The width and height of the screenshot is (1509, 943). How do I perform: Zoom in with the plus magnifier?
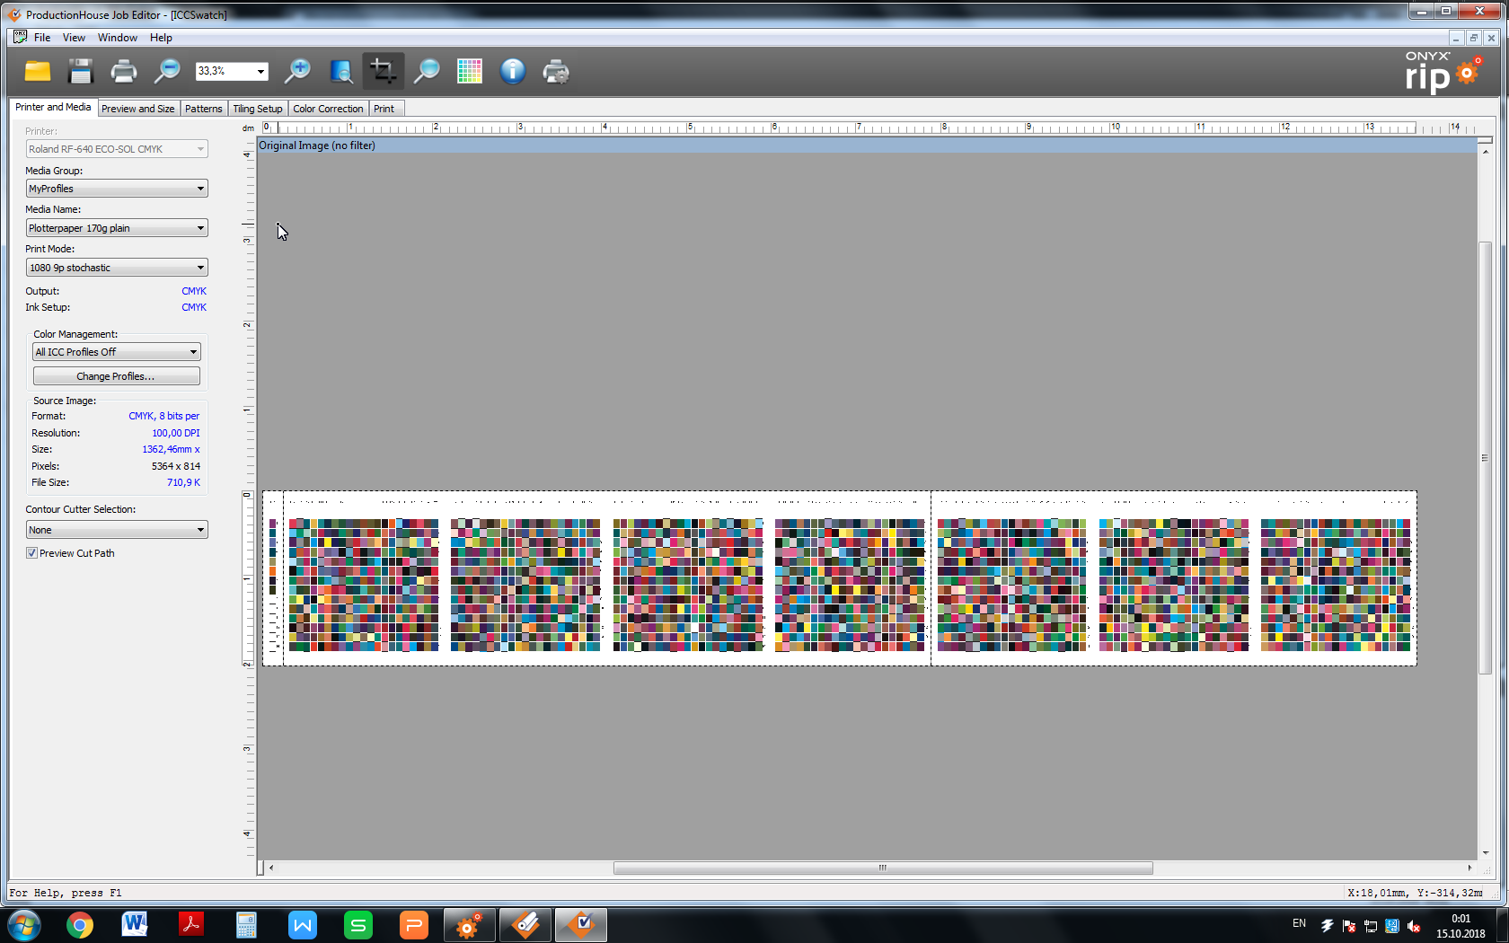[x=297, y=71]
